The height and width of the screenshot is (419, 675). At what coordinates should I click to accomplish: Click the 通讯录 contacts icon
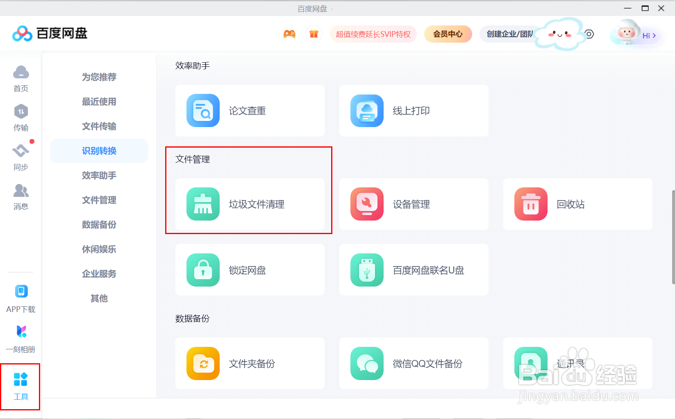[531, 364]
